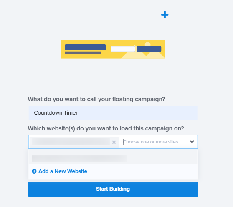The width and height of the screenshot is (233, 207).
Task: Click the blue plus icon at top
Action: click(165, 15)
